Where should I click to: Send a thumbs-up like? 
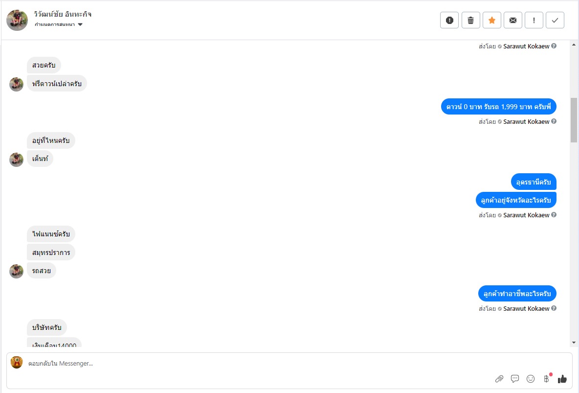click(x=562, y=378)
